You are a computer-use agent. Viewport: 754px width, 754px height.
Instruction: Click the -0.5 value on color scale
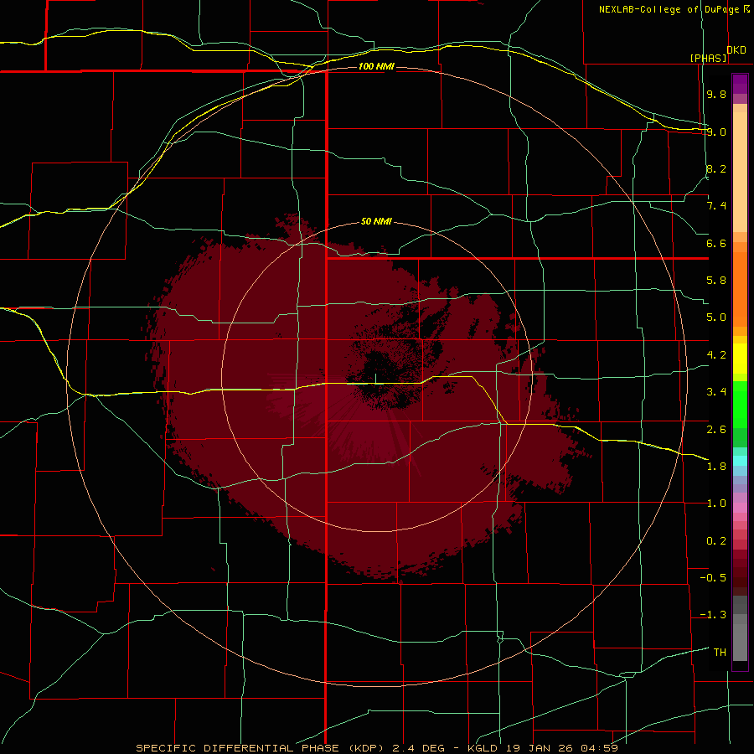point(713,578)
